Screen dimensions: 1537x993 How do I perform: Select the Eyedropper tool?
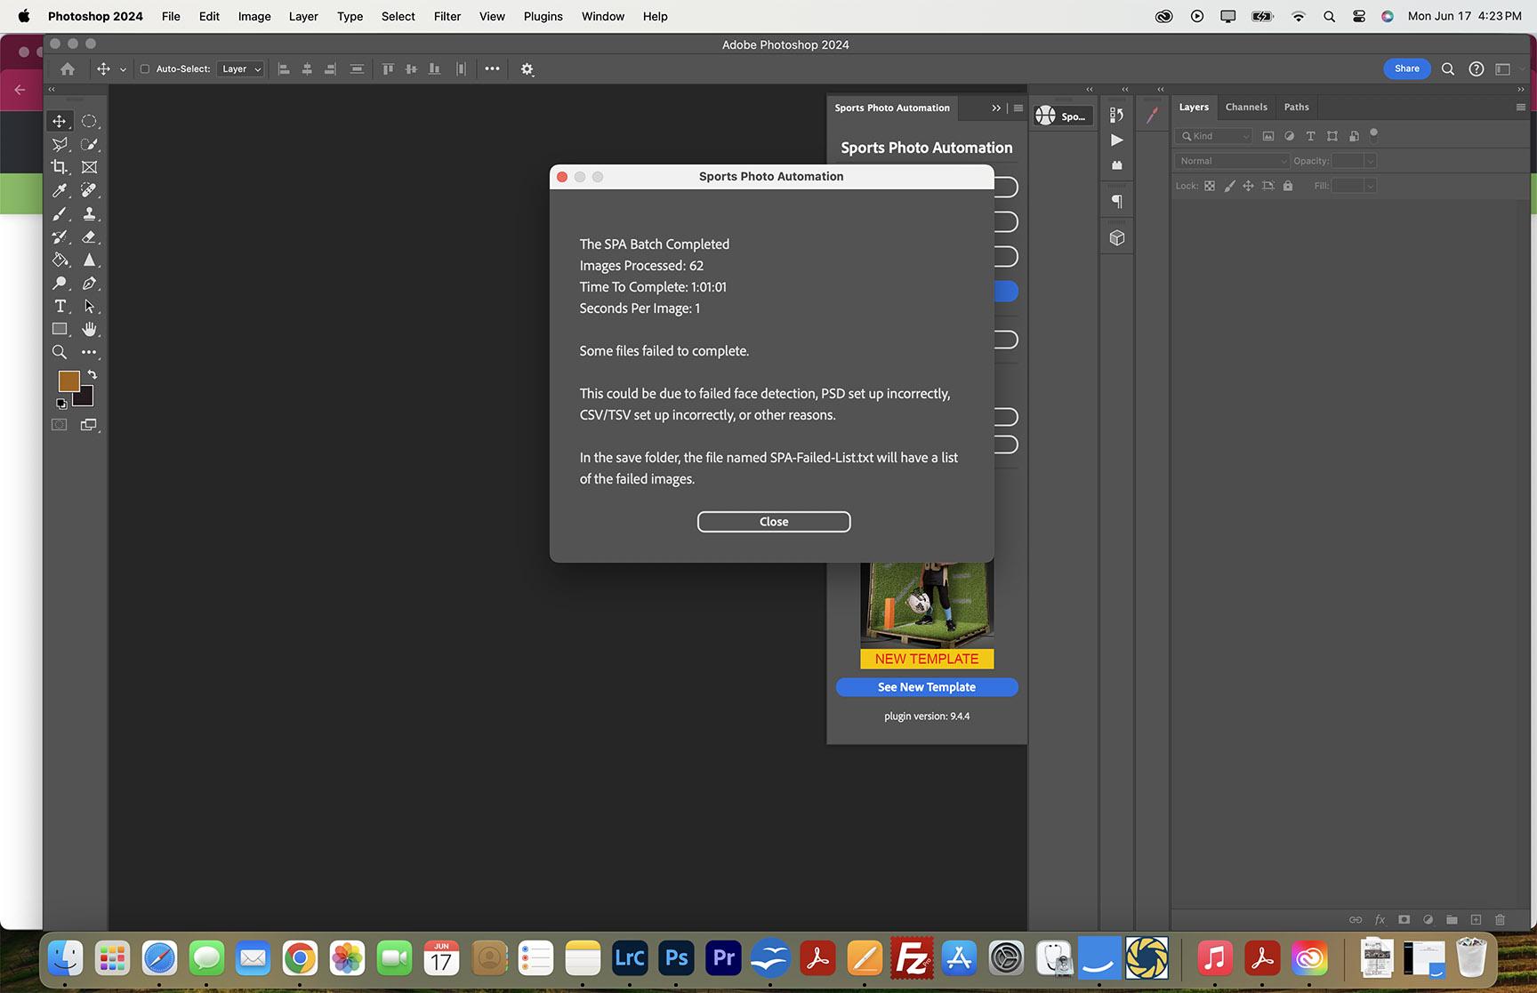tap(60, 190)
